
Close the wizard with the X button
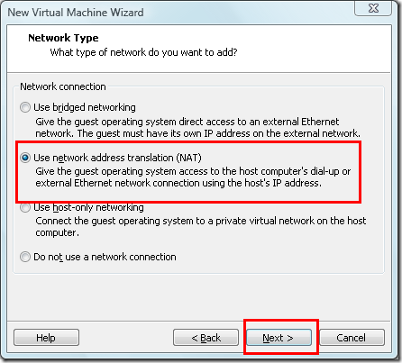click(373, 8)
